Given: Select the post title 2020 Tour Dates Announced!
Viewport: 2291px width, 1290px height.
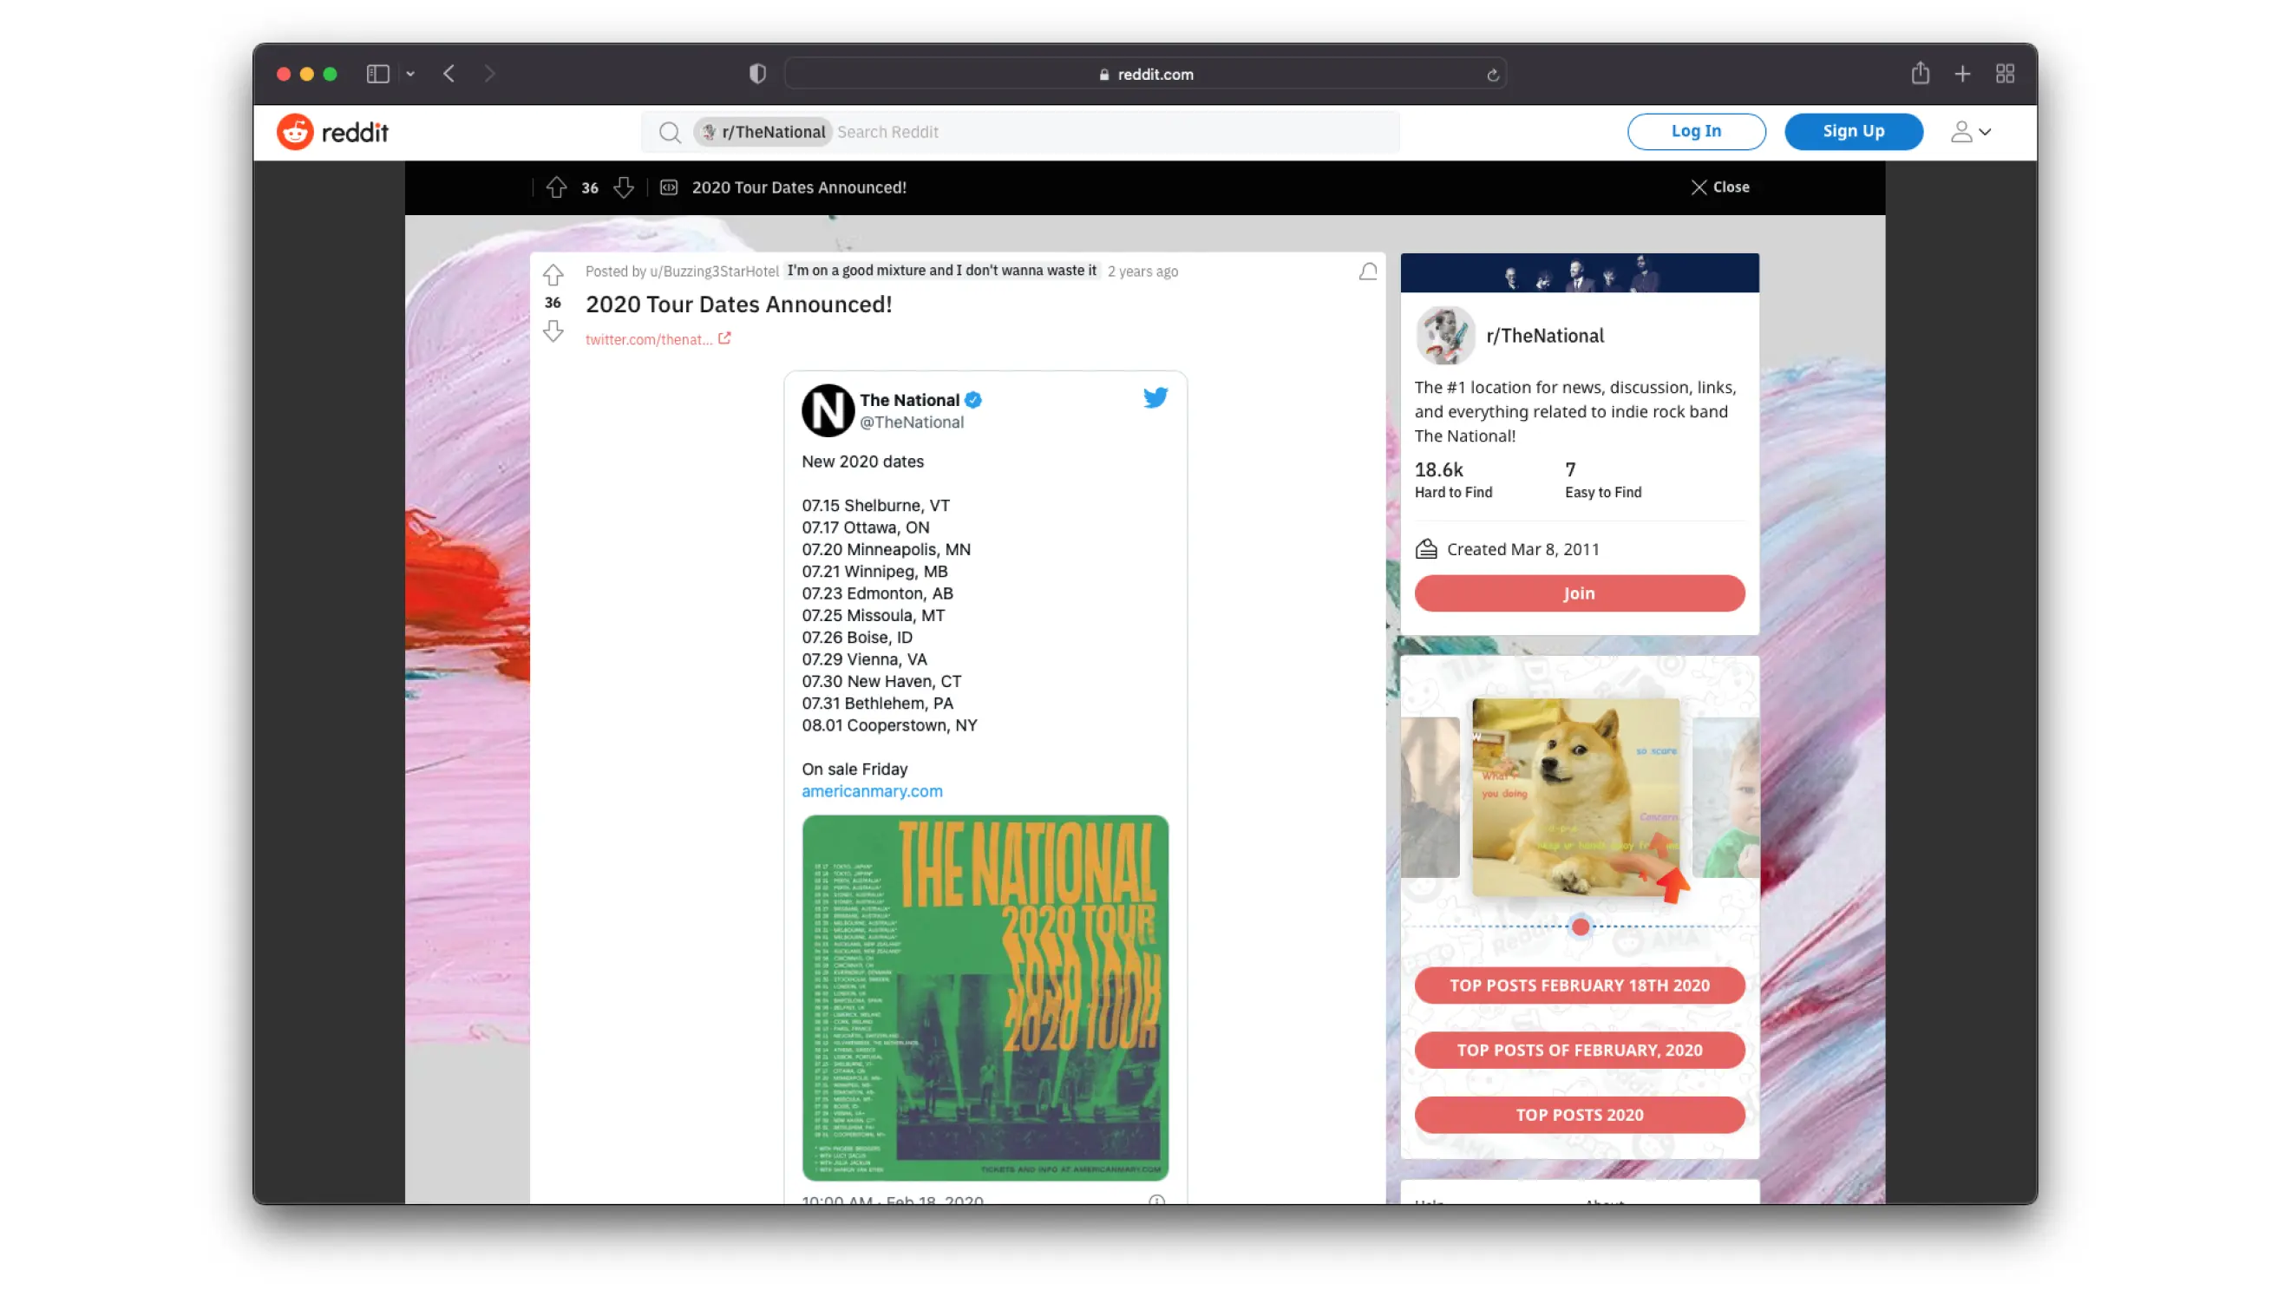Looking at the screenshot, I should [x=738, y=304].
